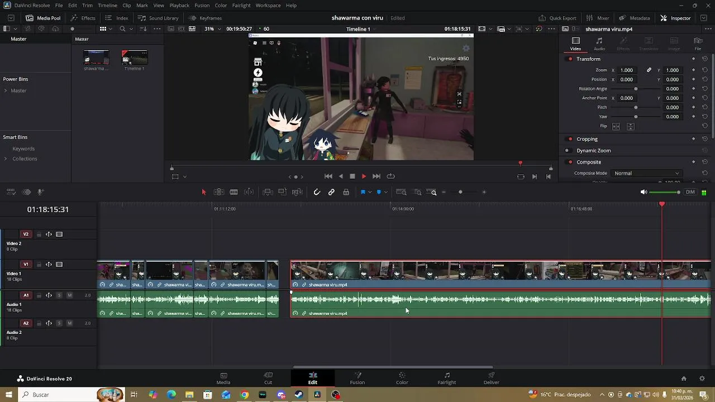Image resolution: width=715 pixels, height=402 pixels.
Task: Stop playback
Action: point(352,176)
